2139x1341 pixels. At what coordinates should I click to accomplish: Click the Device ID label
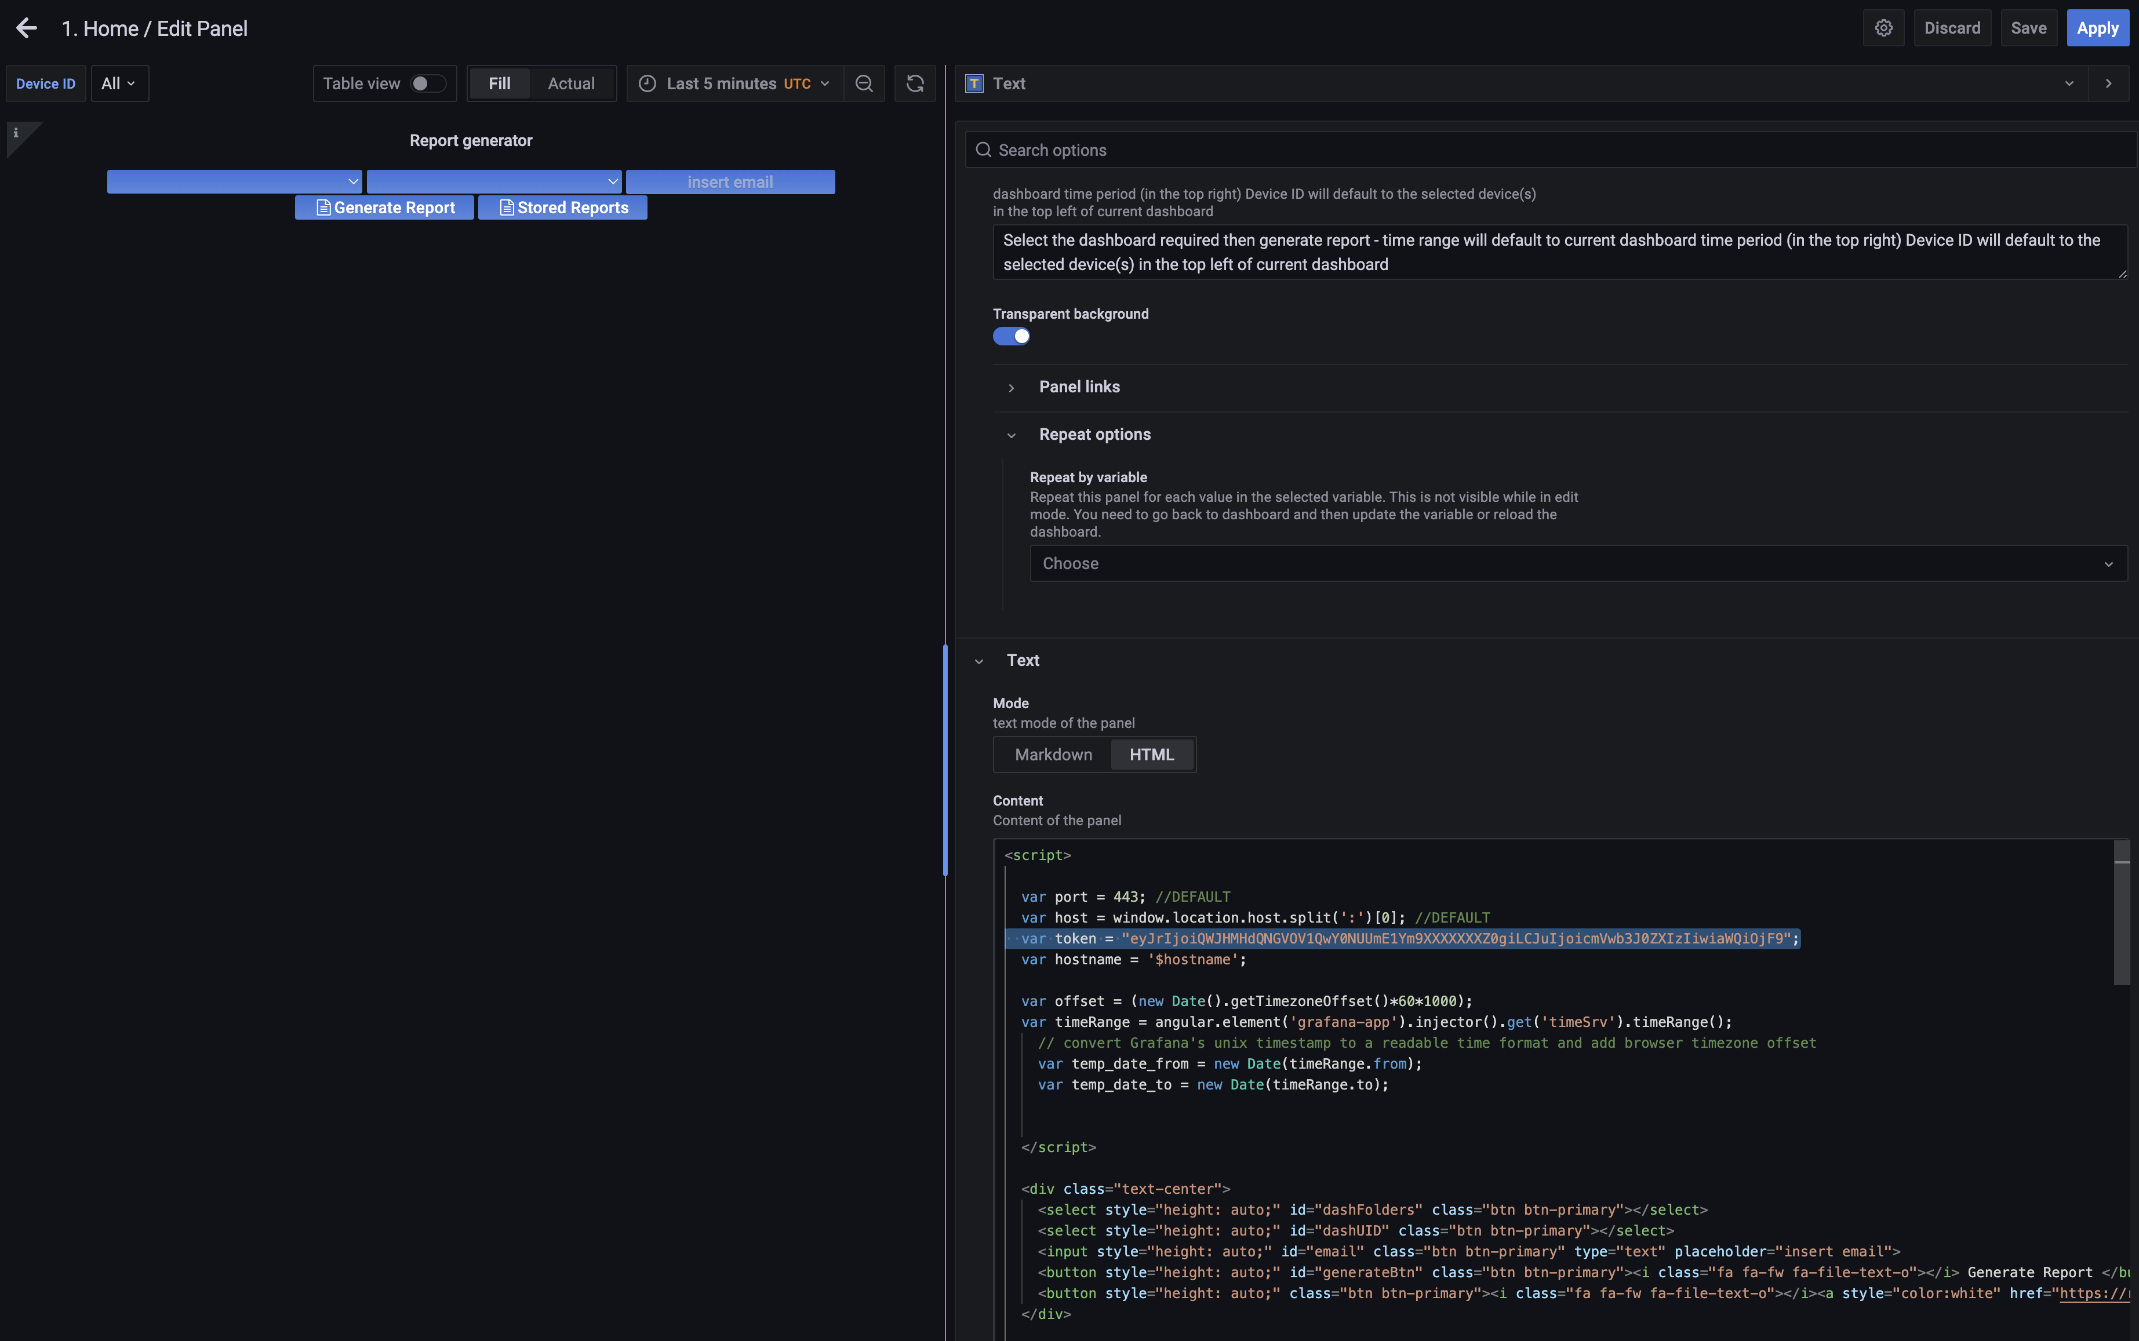pyautogui.click(x=46, y=83)
